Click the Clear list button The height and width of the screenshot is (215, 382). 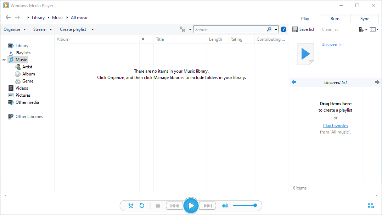(x=330, y=29)
